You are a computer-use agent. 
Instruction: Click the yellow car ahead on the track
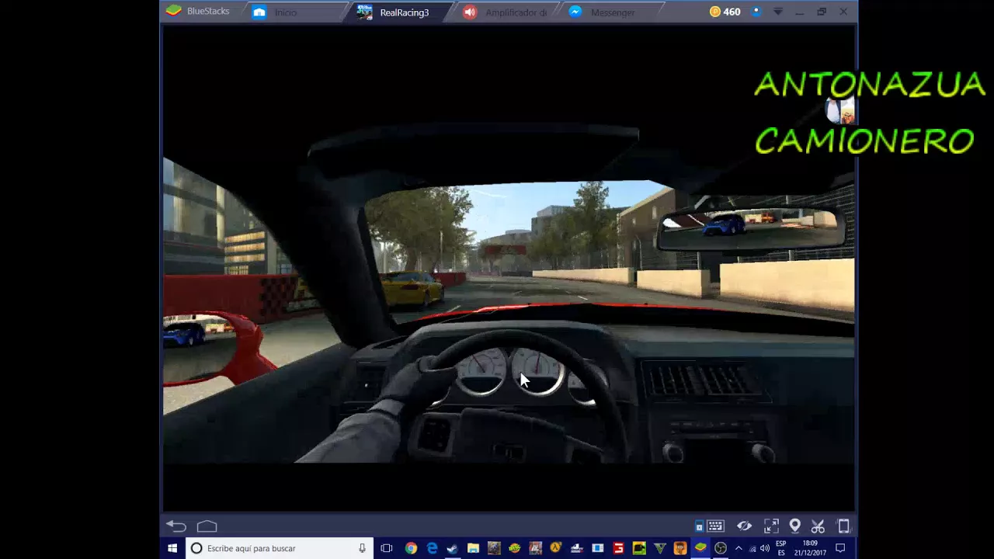(412, 289)
